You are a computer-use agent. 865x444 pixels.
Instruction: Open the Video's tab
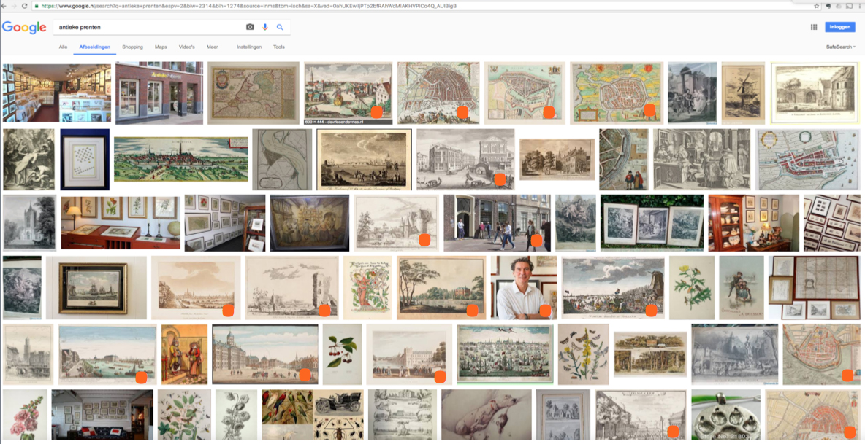coord(187,47)
